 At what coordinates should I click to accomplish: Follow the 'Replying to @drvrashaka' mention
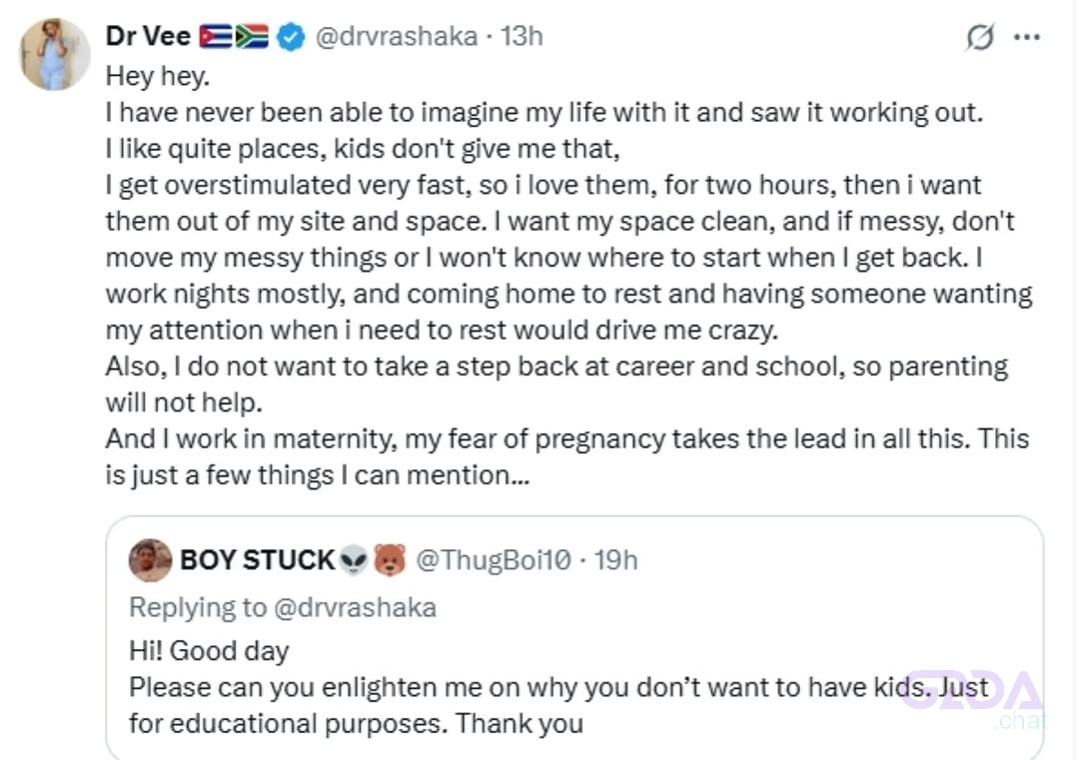tap(355, 607)
